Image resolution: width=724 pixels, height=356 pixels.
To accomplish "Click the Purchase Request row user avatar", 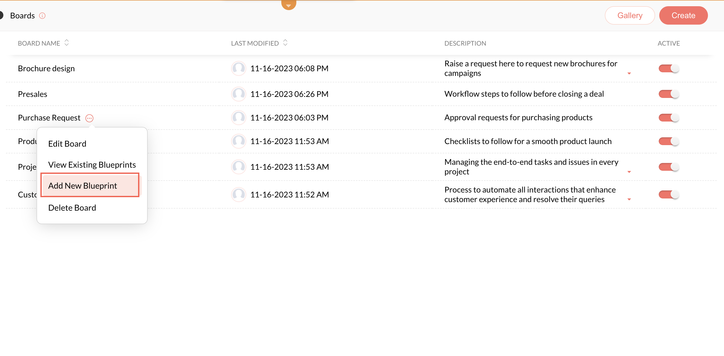I will tap(239, 118).
